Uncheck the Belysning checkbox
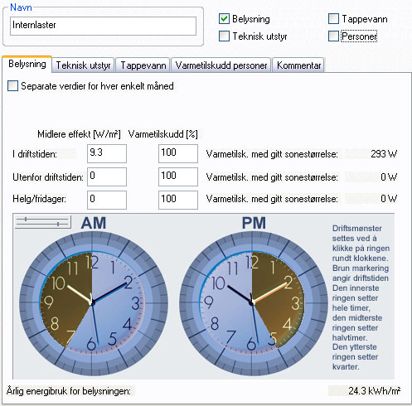 (x=224, y=19)
